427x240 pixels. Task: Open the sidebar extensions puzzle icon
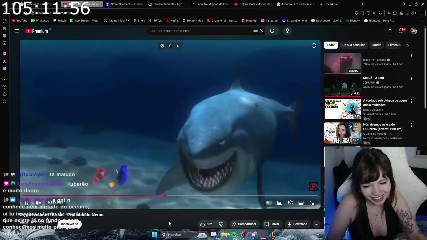4,94
